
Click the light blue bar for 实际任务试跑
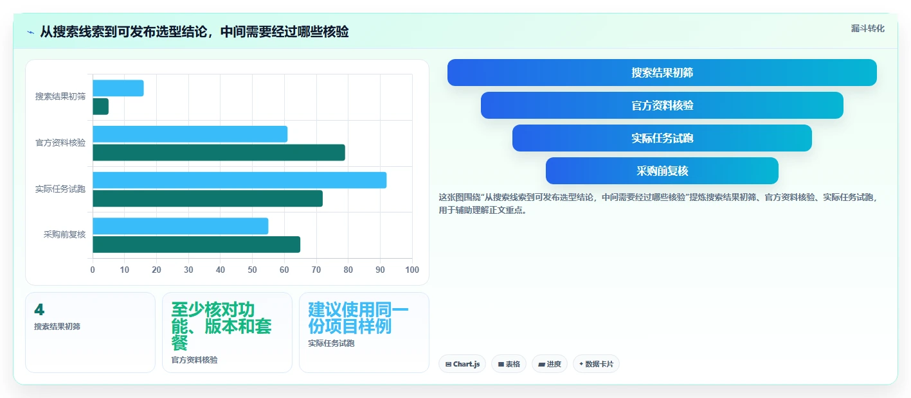click(240, 180)
